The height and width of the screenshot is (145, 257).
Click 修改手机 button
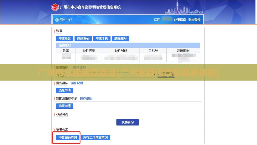pos(102,38)
